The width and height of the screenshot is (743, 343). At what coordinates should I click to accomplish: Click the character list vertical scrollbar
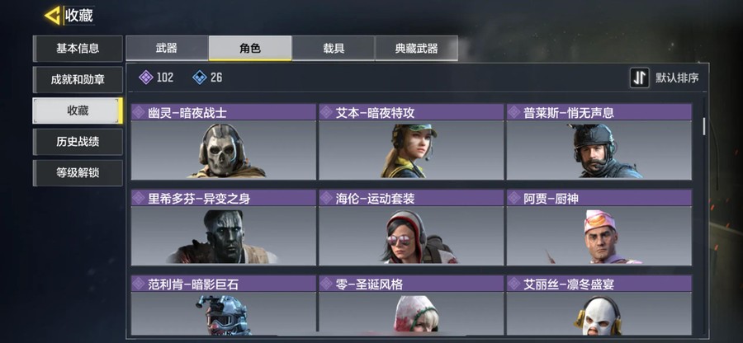[704, 126]
